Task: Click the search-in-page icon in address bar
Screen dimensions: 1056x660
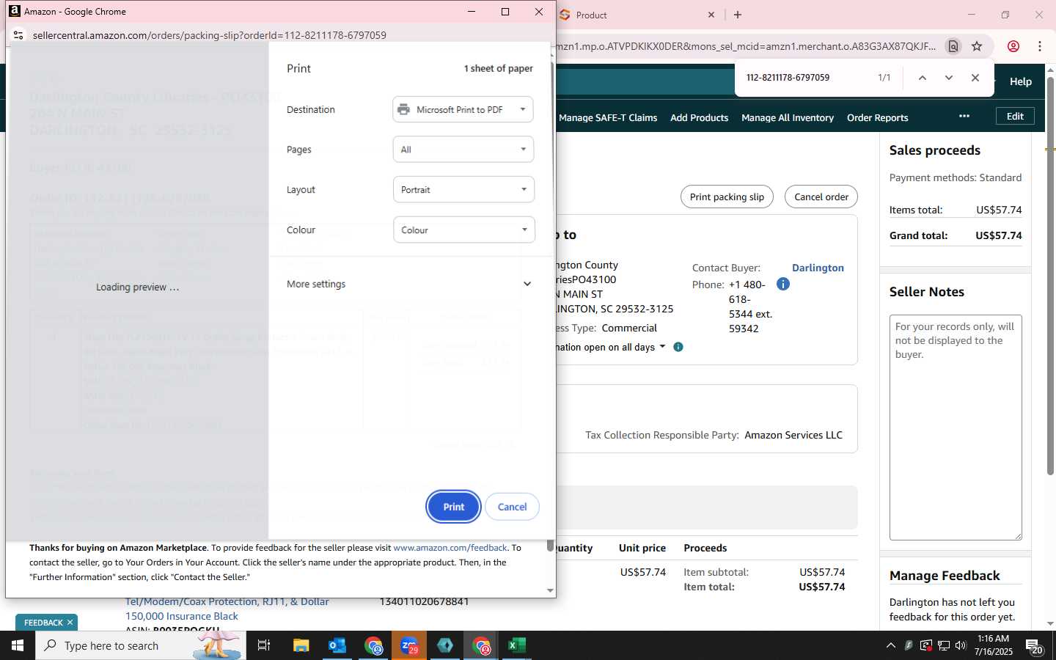Action: coord(953,46)
